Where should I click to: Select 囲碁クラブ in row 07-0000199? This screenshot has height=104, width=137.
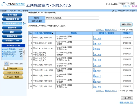point(97,76)
